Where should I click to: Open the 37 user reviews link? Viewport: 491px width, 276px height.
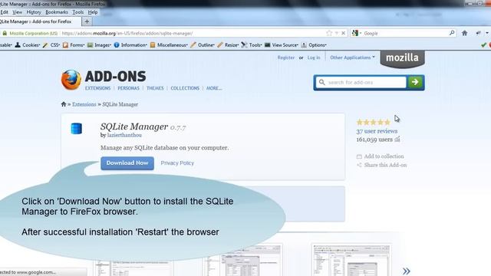point(377,131)
